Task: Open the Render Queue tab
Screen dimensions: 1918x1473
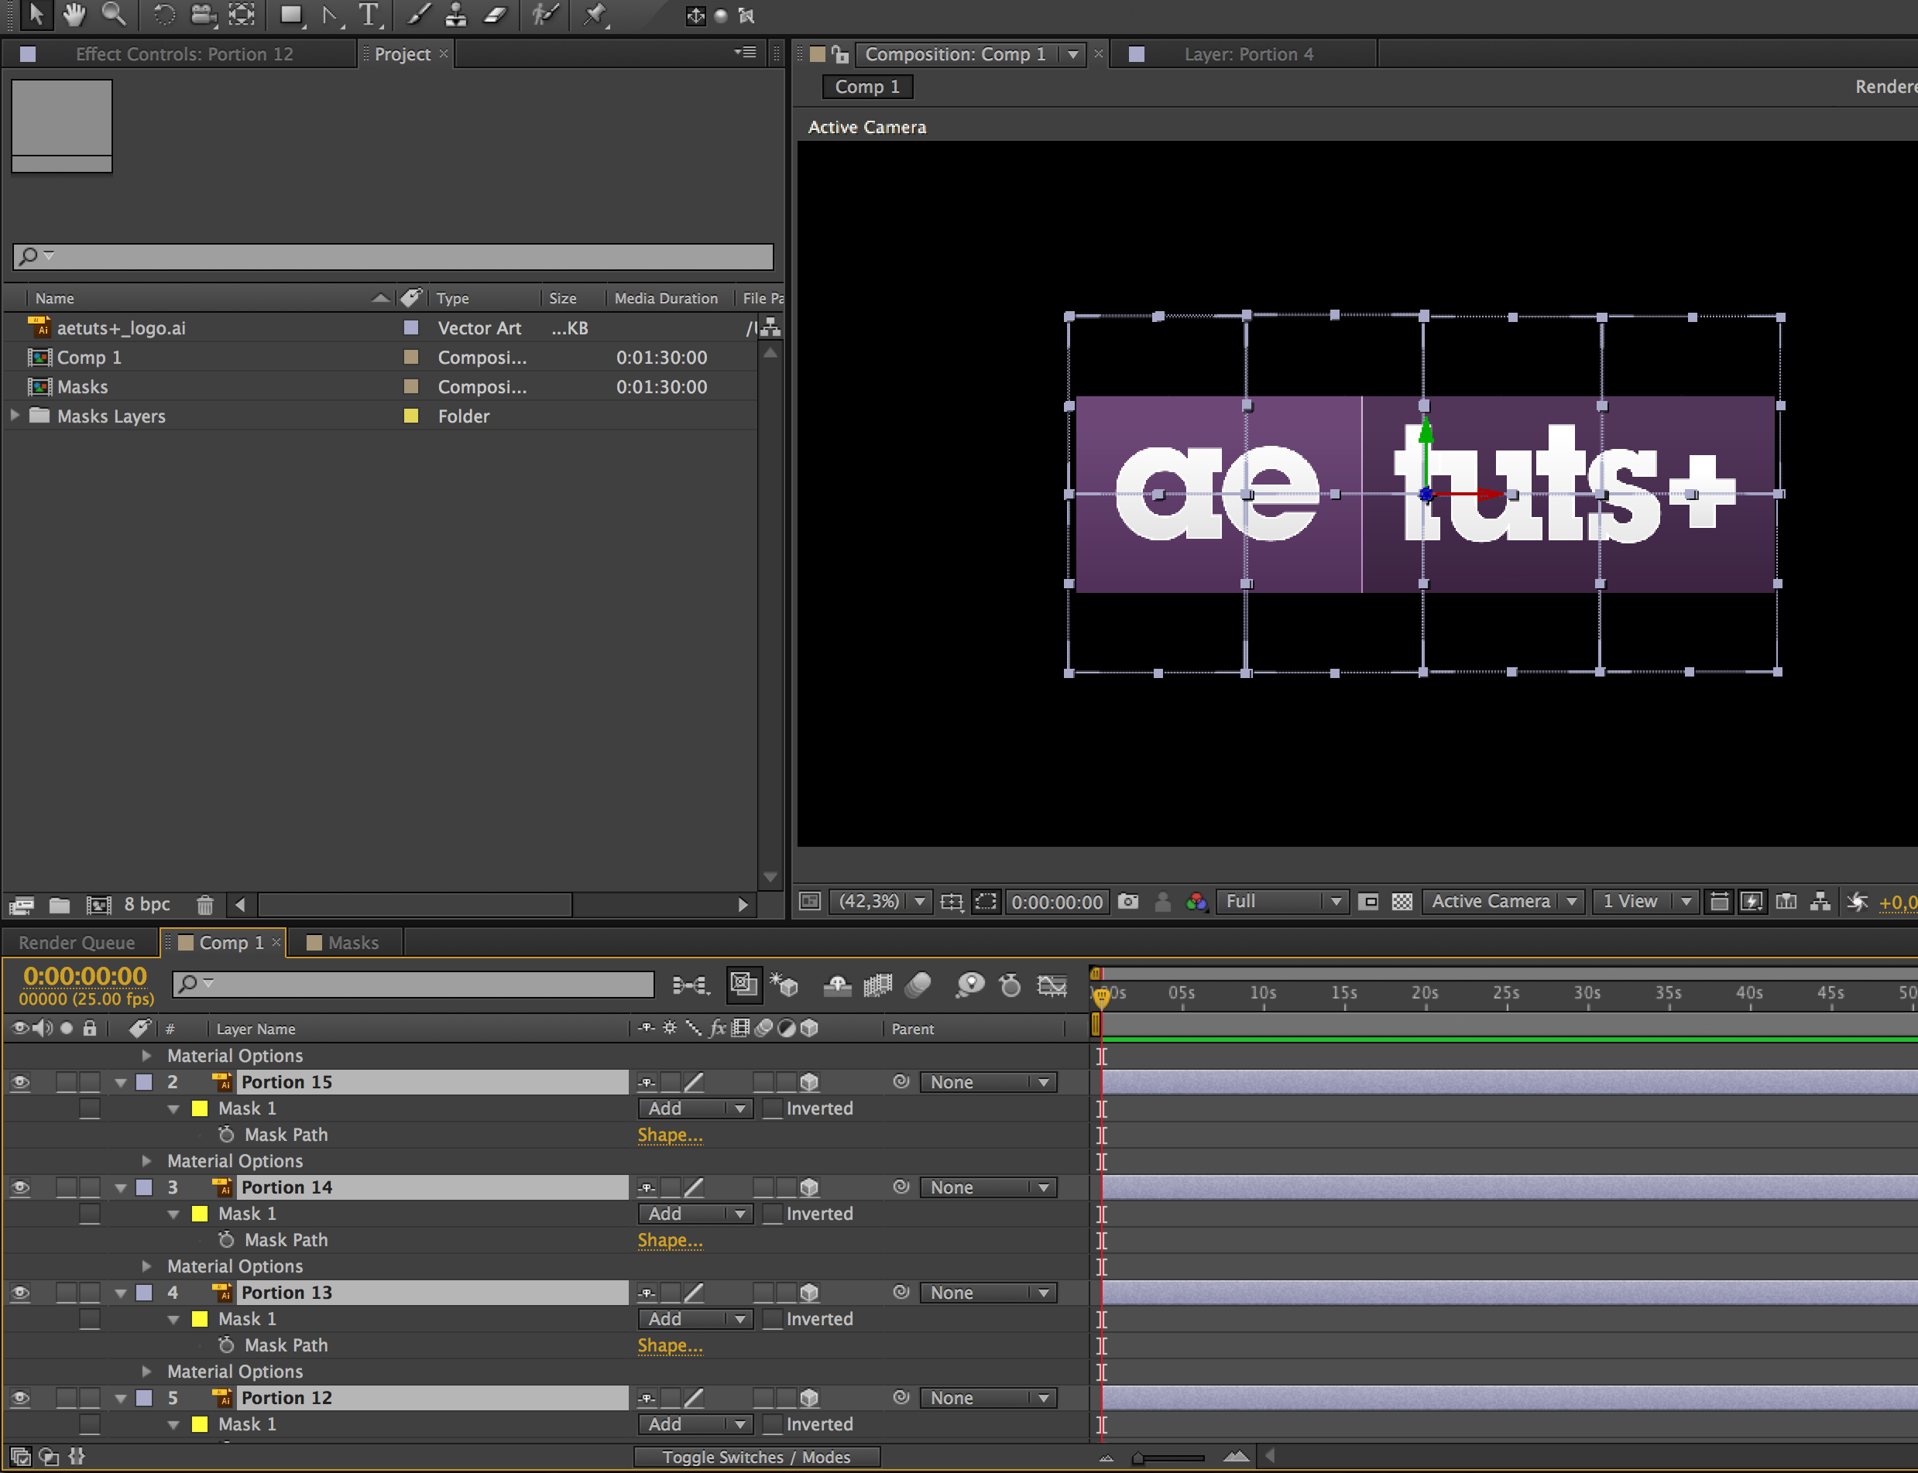Action: pyautogui.click(x=77, y=943)
